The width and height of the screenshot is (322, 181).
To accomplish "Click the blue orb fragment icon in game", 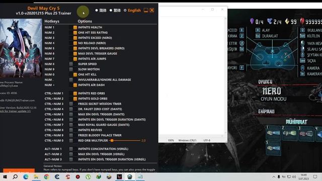I will click(270, 21).
